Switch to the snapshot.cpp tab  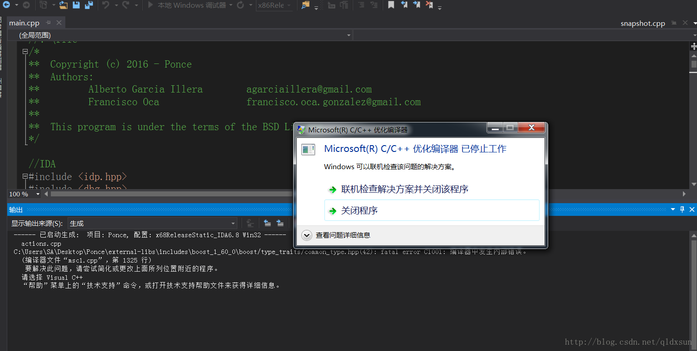tap(643, 24)
